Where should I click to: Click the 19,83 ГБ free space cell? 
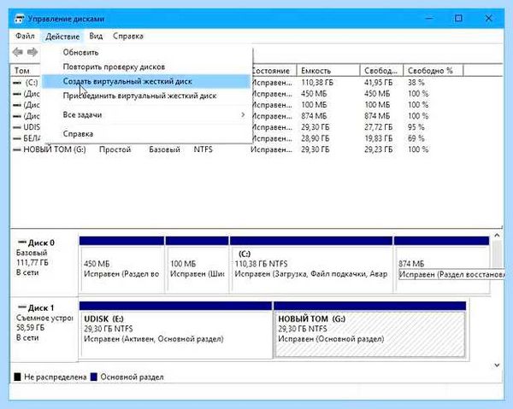click(378, 138)
